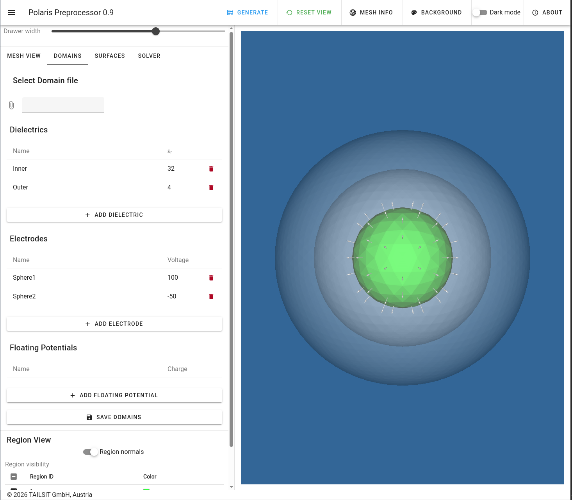Click the paperclip attach file icon
The image size is (572, 500).
(11, 105)
